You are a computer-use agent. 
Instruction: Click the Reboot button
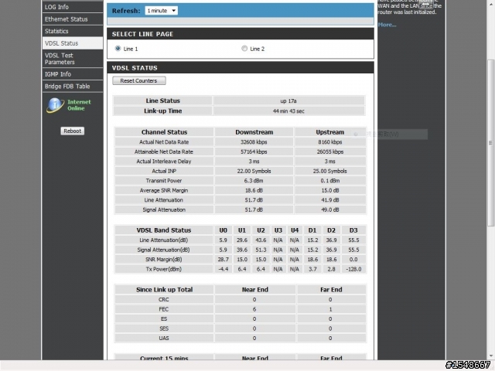(72, 131)
